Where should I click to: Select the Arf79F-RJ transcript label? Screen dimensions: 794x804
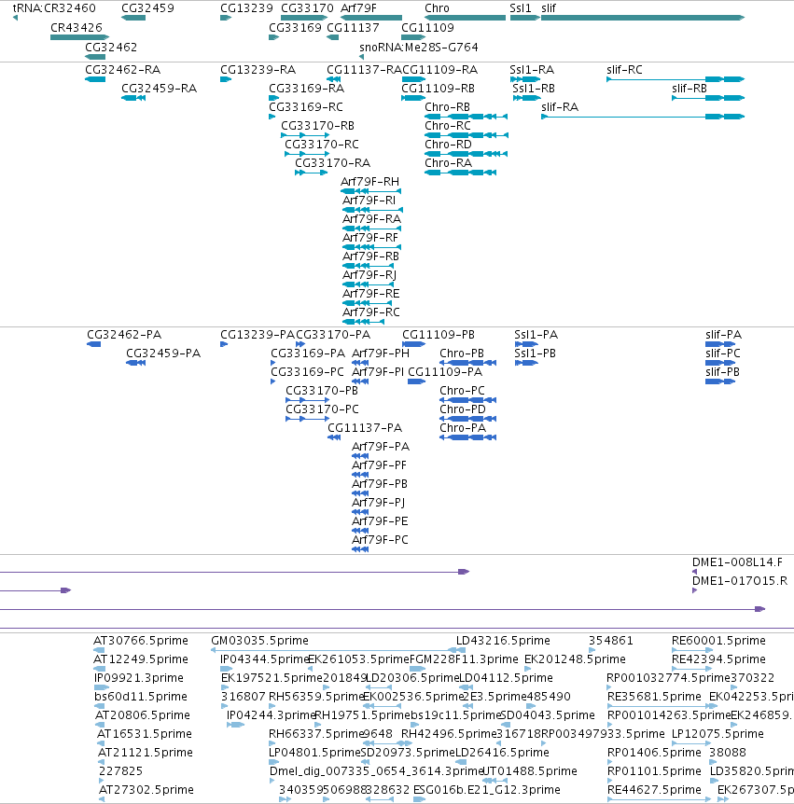[369, 275]
